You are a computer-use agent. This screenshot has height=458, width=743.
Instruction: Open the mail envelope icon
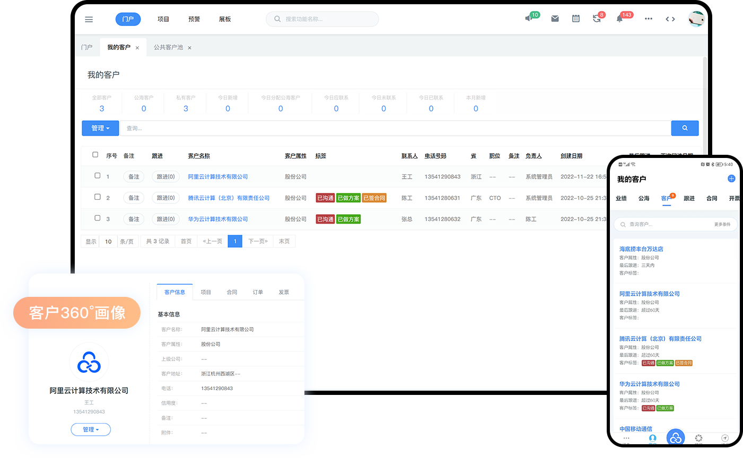(555, 19)
